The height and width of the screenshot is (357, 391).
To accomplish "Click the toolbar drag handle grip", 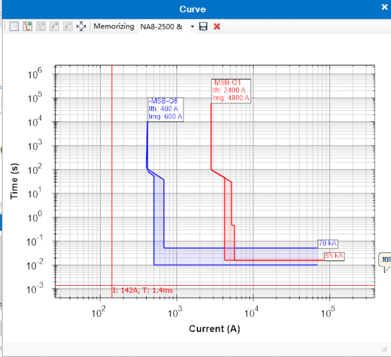I will (5, 26).
